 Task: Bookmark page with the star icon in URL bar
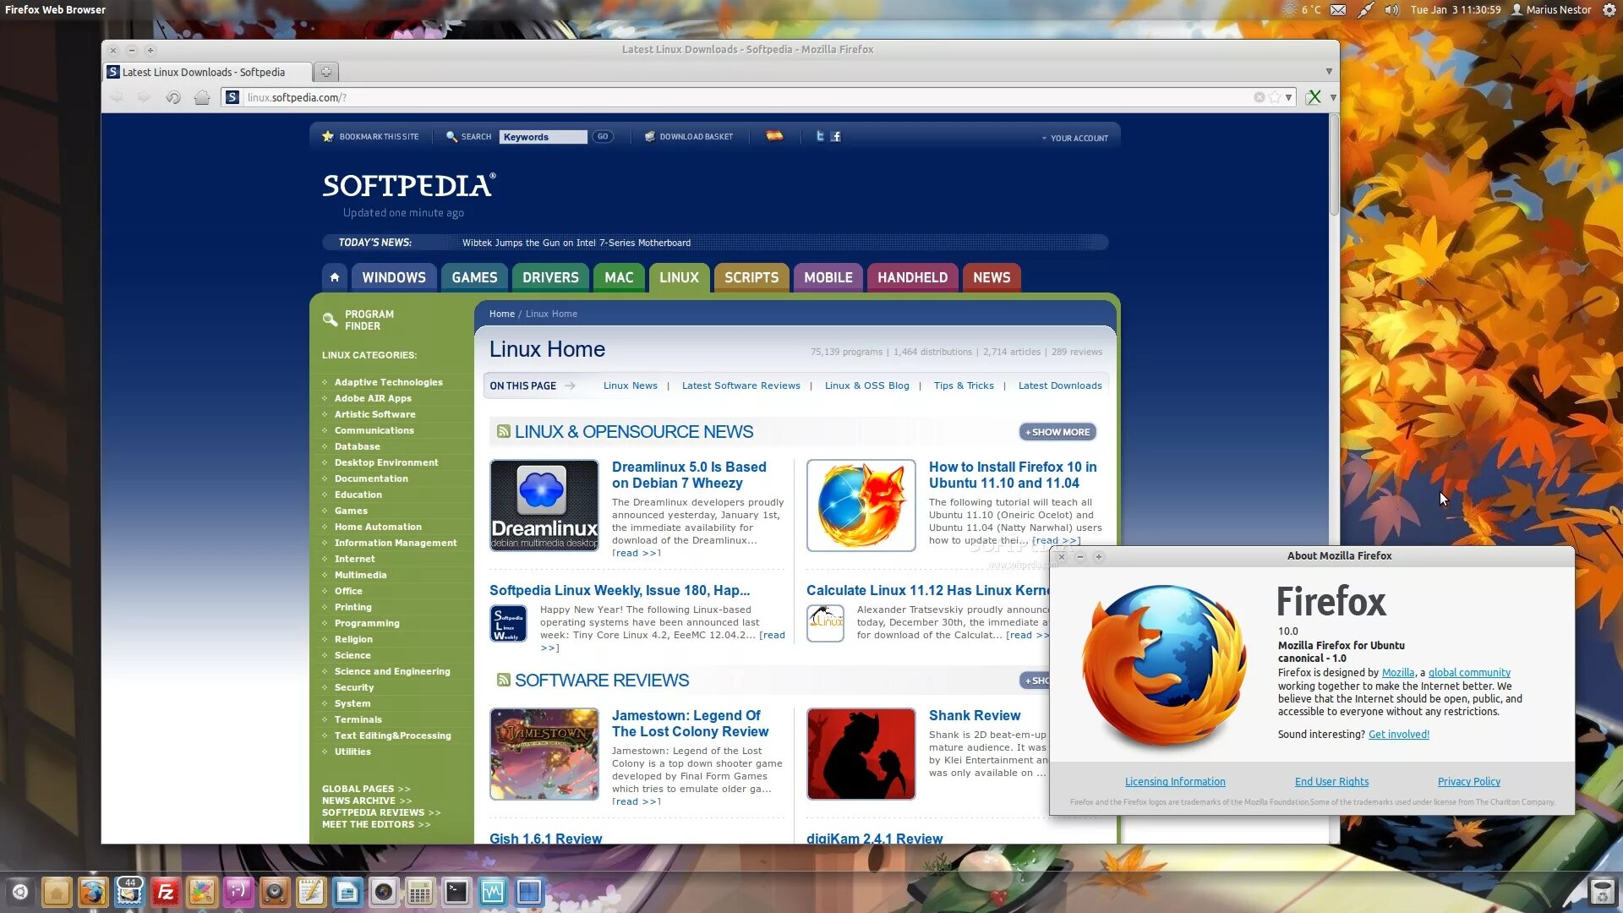[1275, 97]
